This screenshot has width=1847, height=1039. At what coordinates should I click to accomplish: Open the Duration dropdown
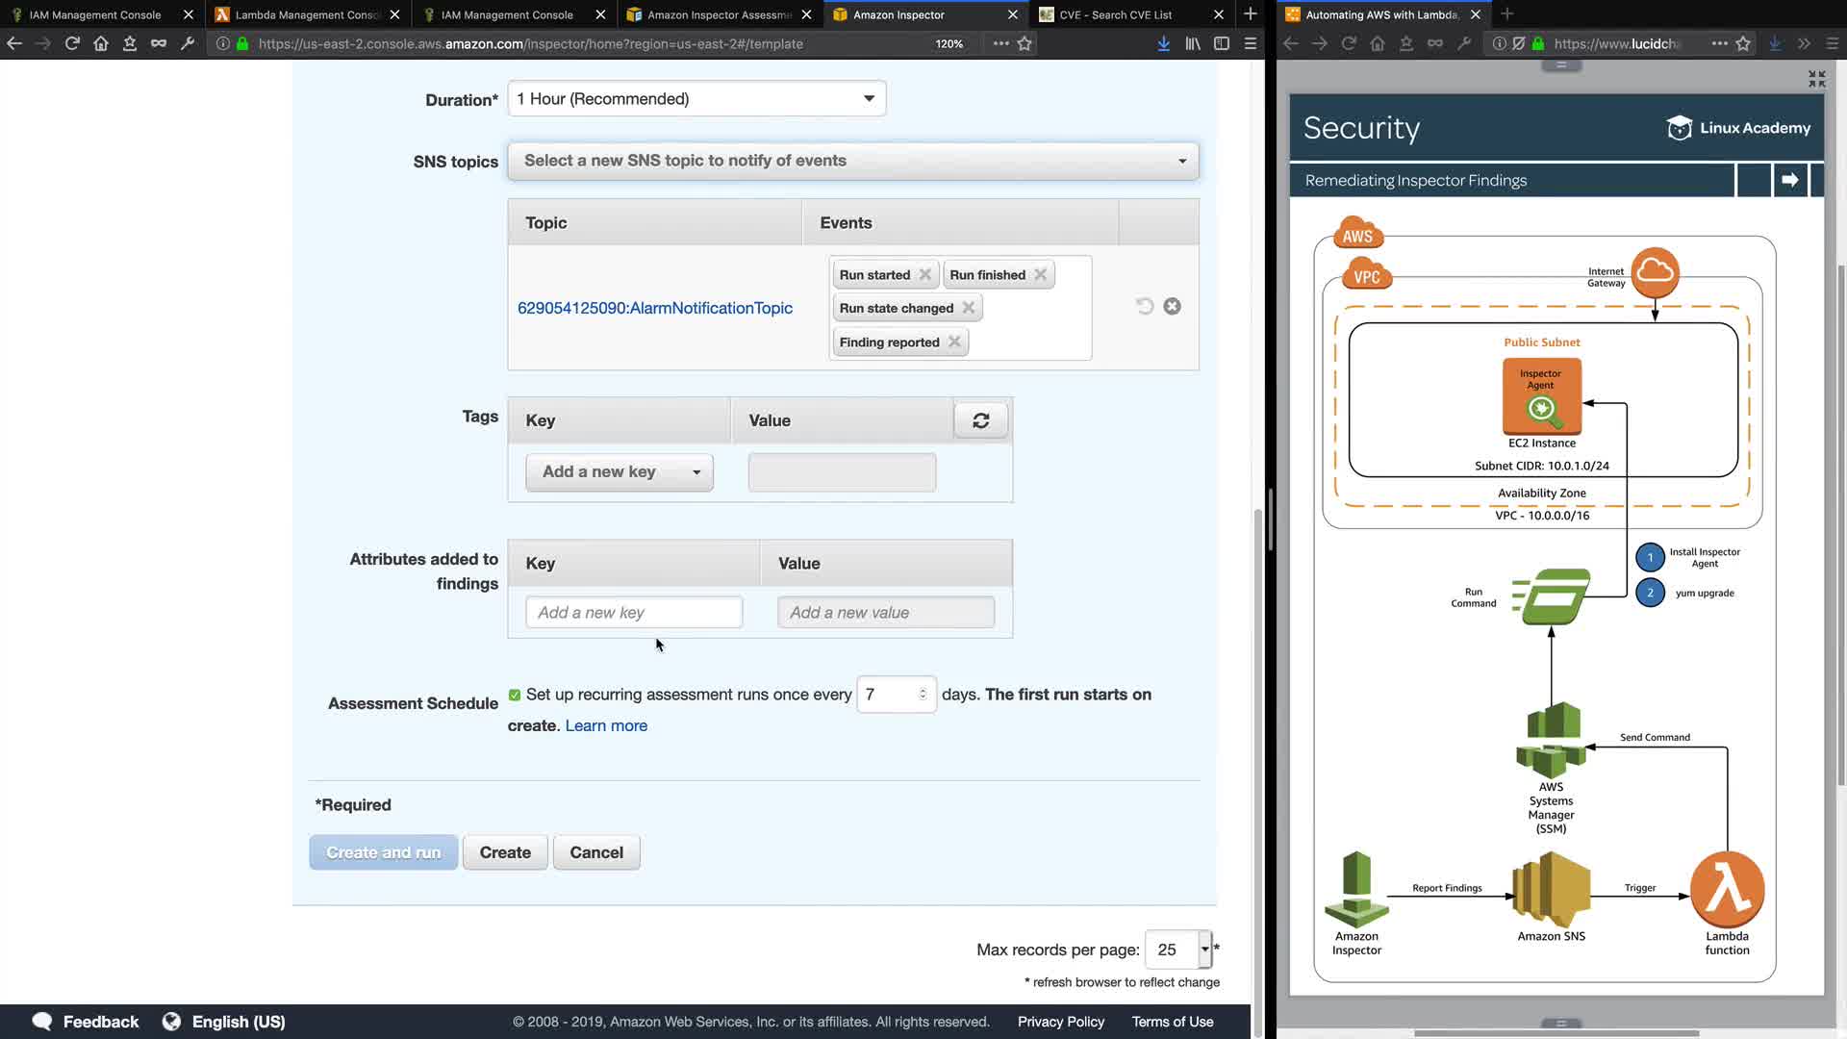(x=696, y=99)
